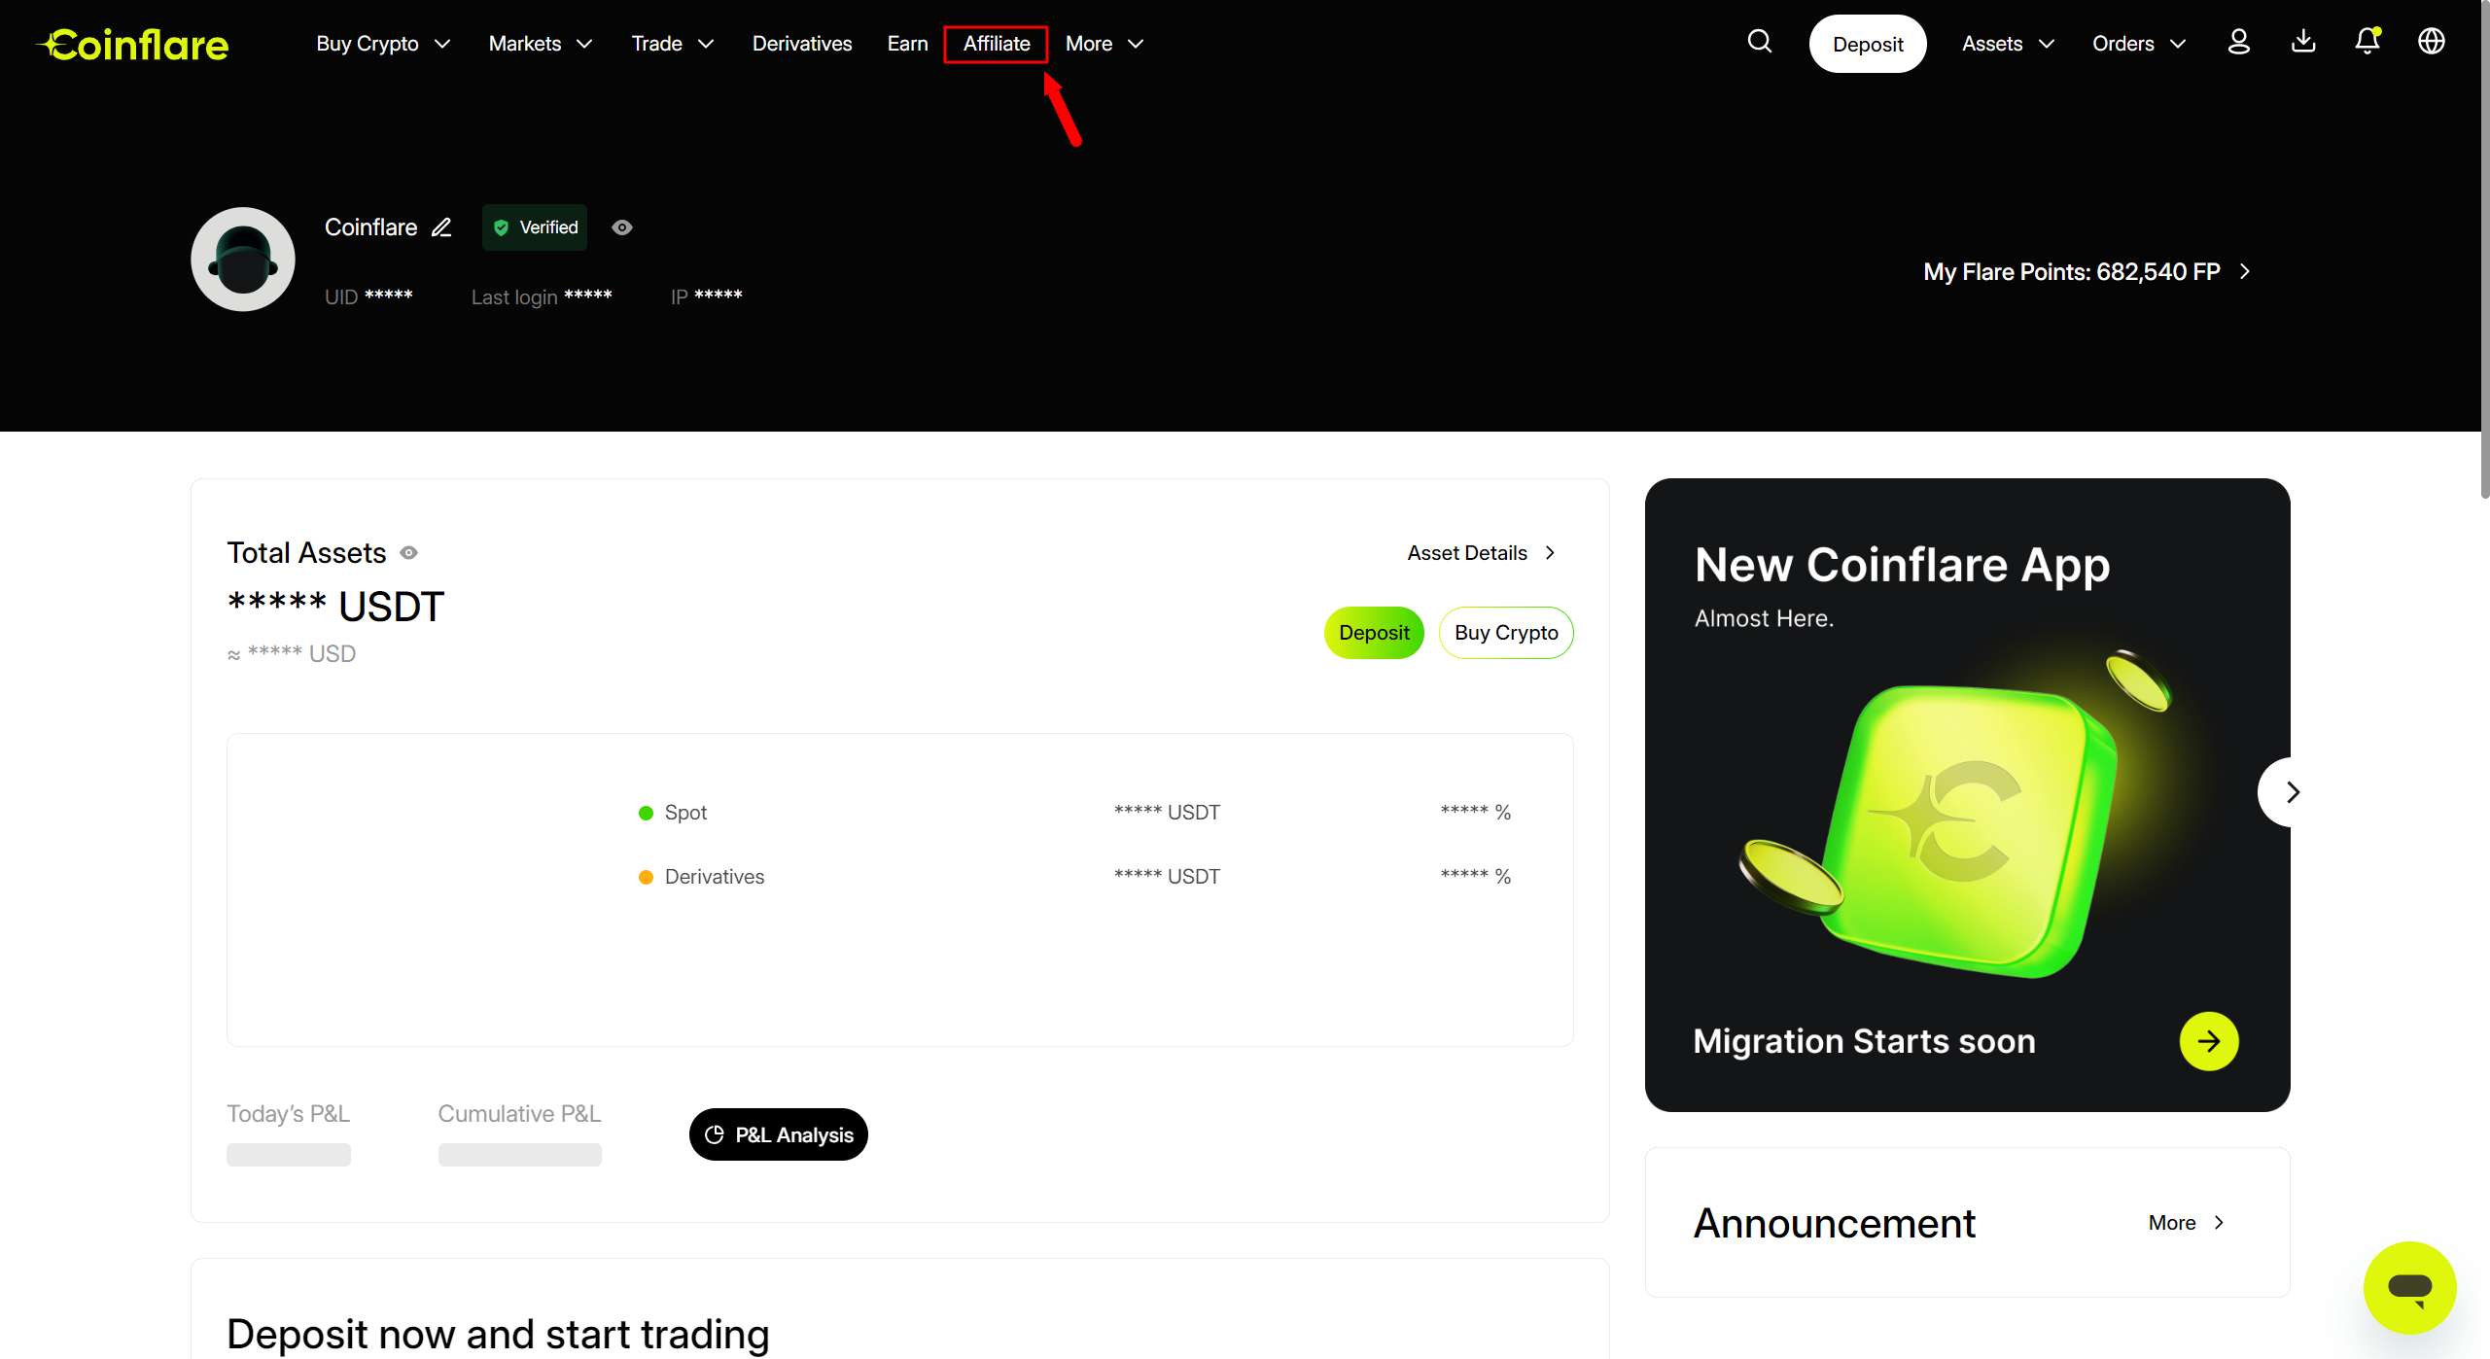This screenshot has width=2490, height=1359.
Task: Open the Asset Details link
Action: (x=1480, y=553)
